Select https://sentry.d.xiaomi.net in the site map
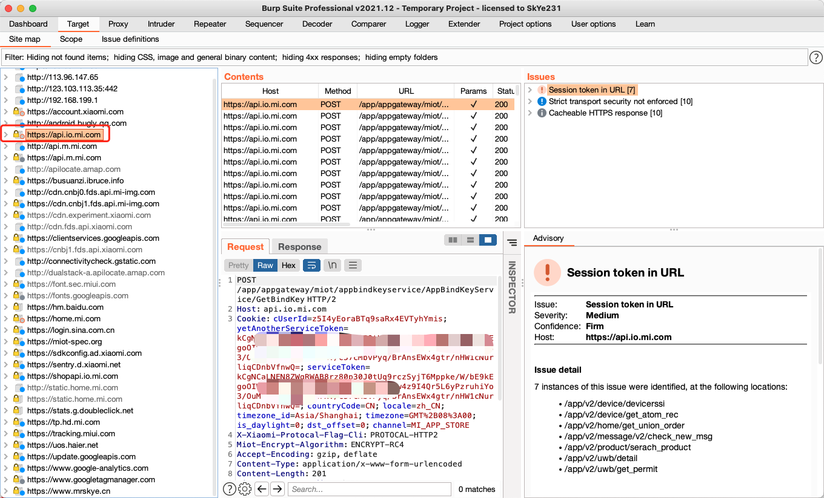The height and width of the screenshot is (498, 824). 74,365
